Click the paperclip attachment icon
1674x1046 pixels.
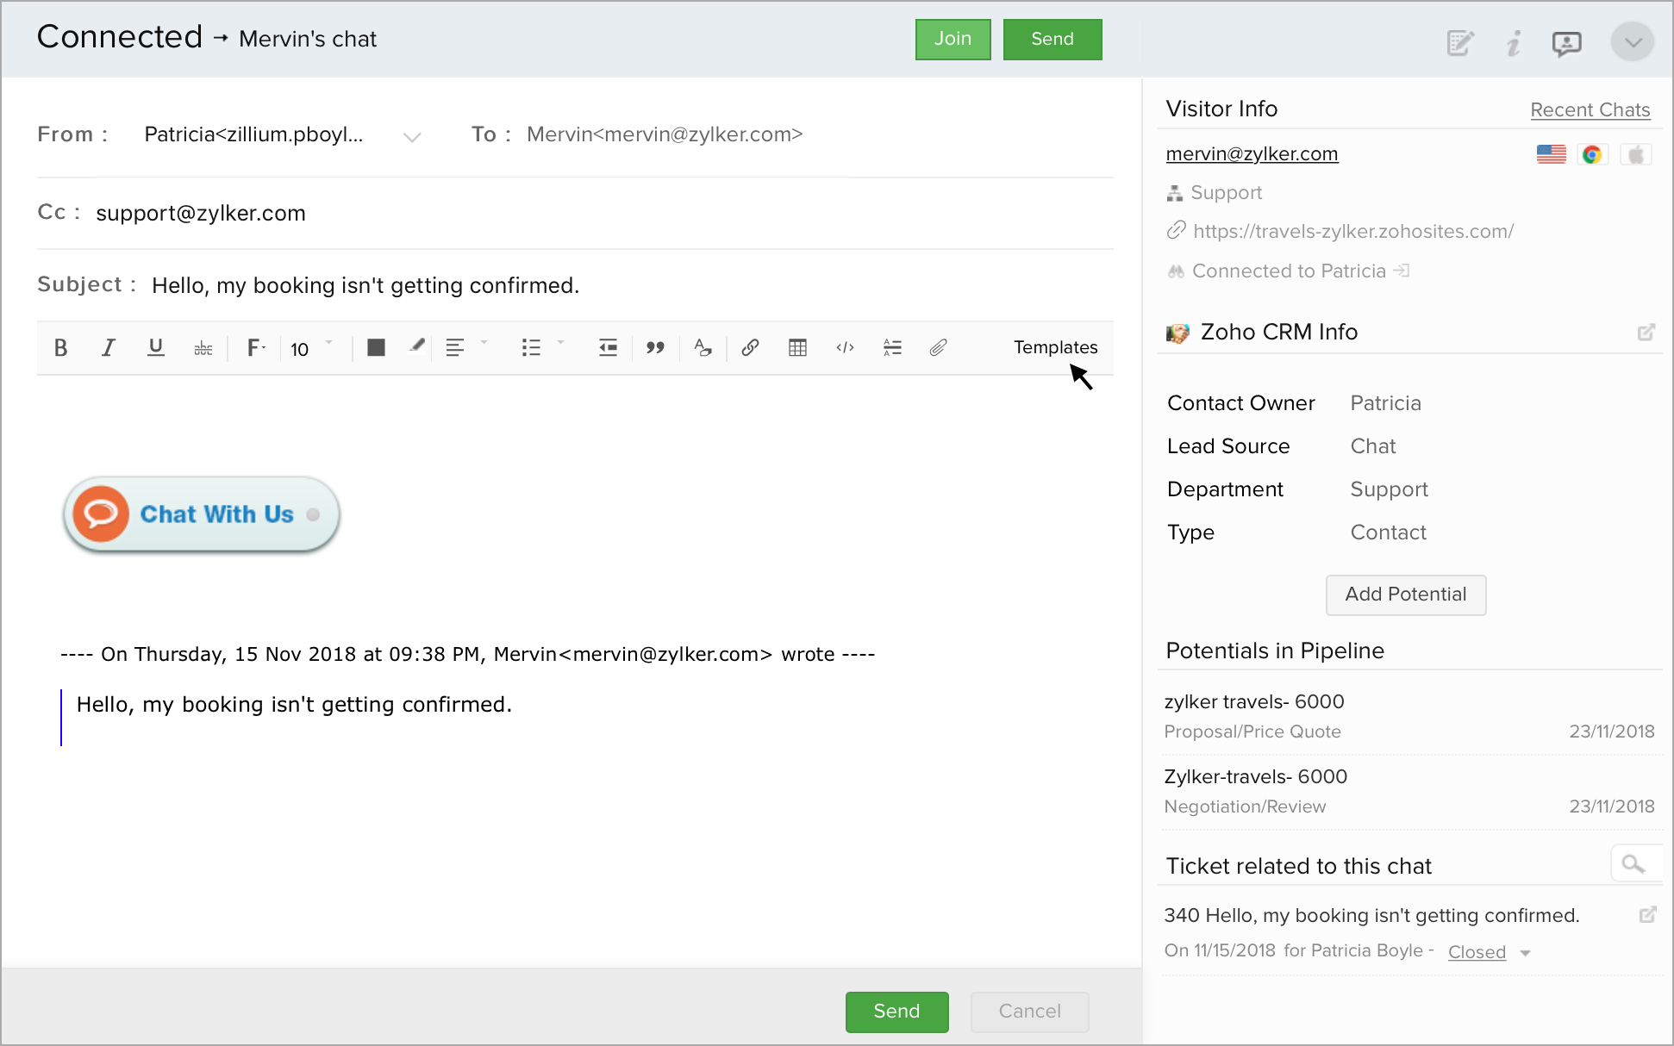(x=938, y=347)
